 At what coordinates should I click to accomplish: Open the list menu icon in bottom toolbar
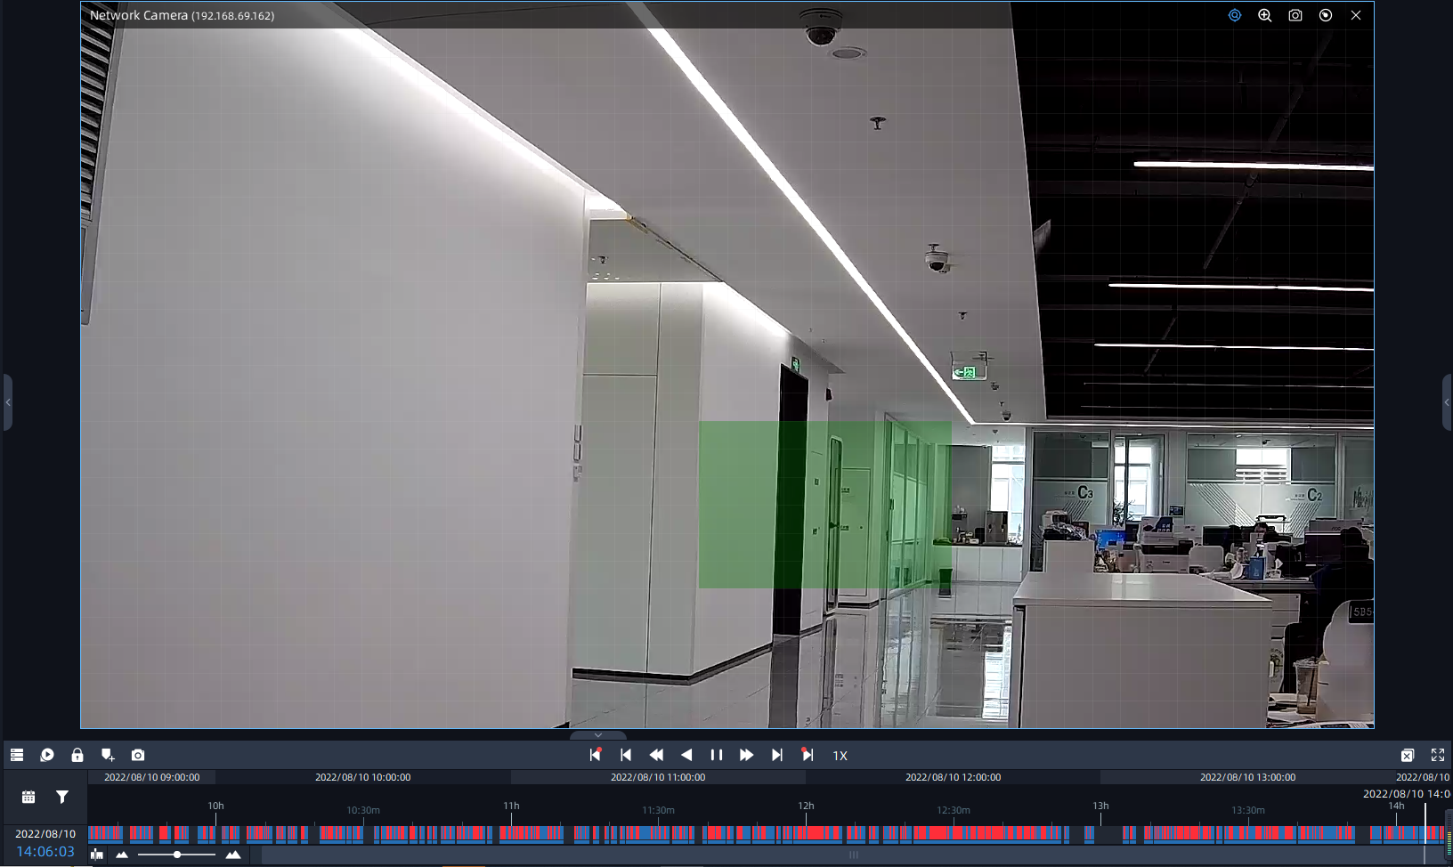click(x=17, y=755)
